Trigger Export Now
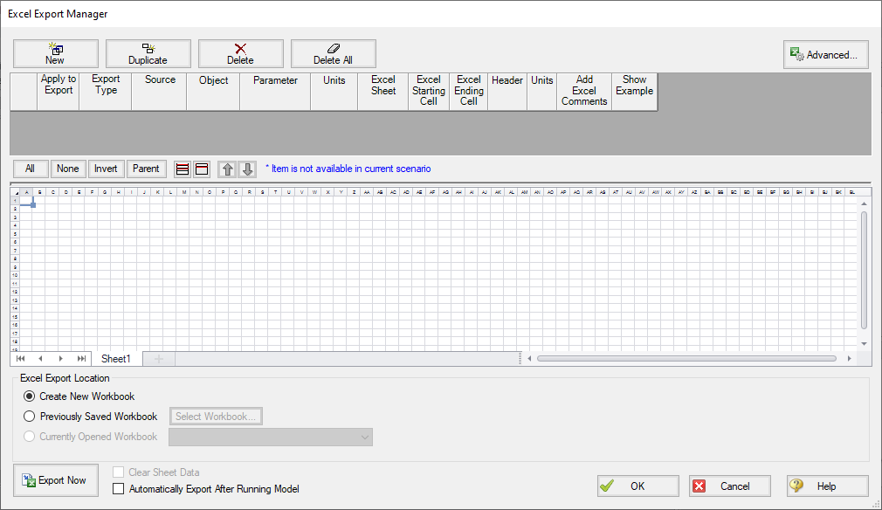Screen dimensions: 882x510 pos(55,479)
